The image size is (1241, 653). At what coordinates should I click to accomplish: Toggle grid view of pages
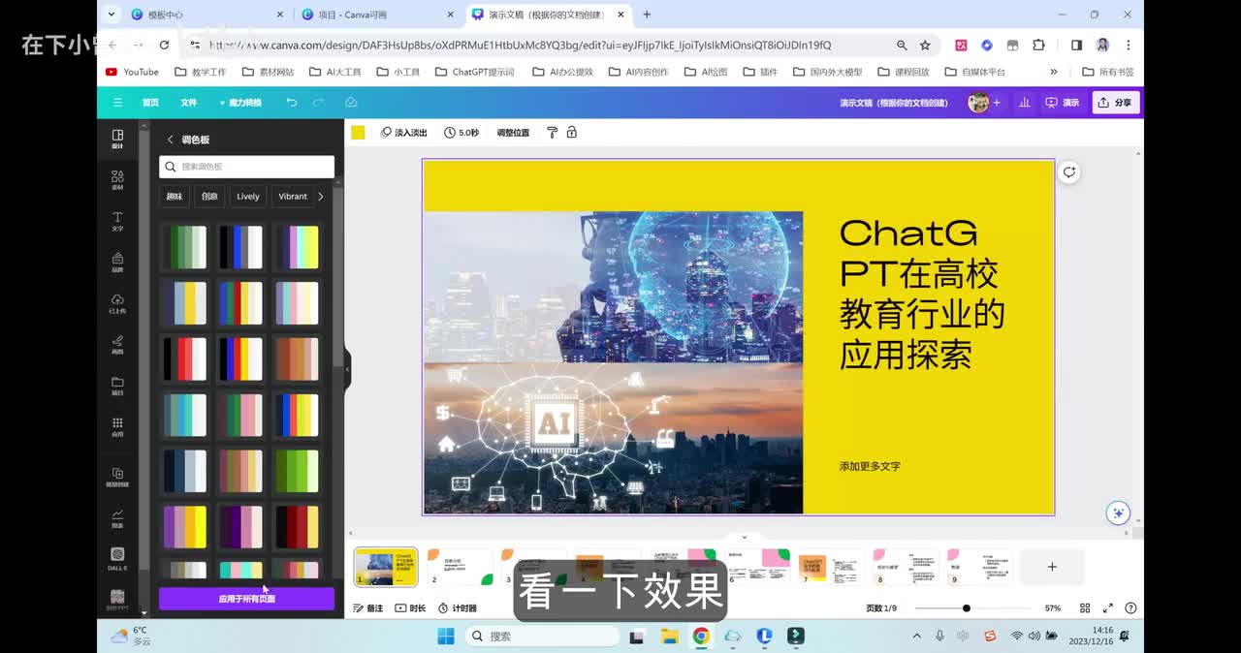tap(1085, 608)
